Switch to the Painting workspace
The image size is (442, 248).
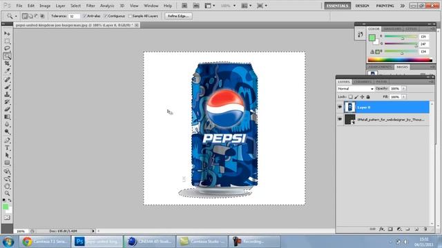[385, 6]
